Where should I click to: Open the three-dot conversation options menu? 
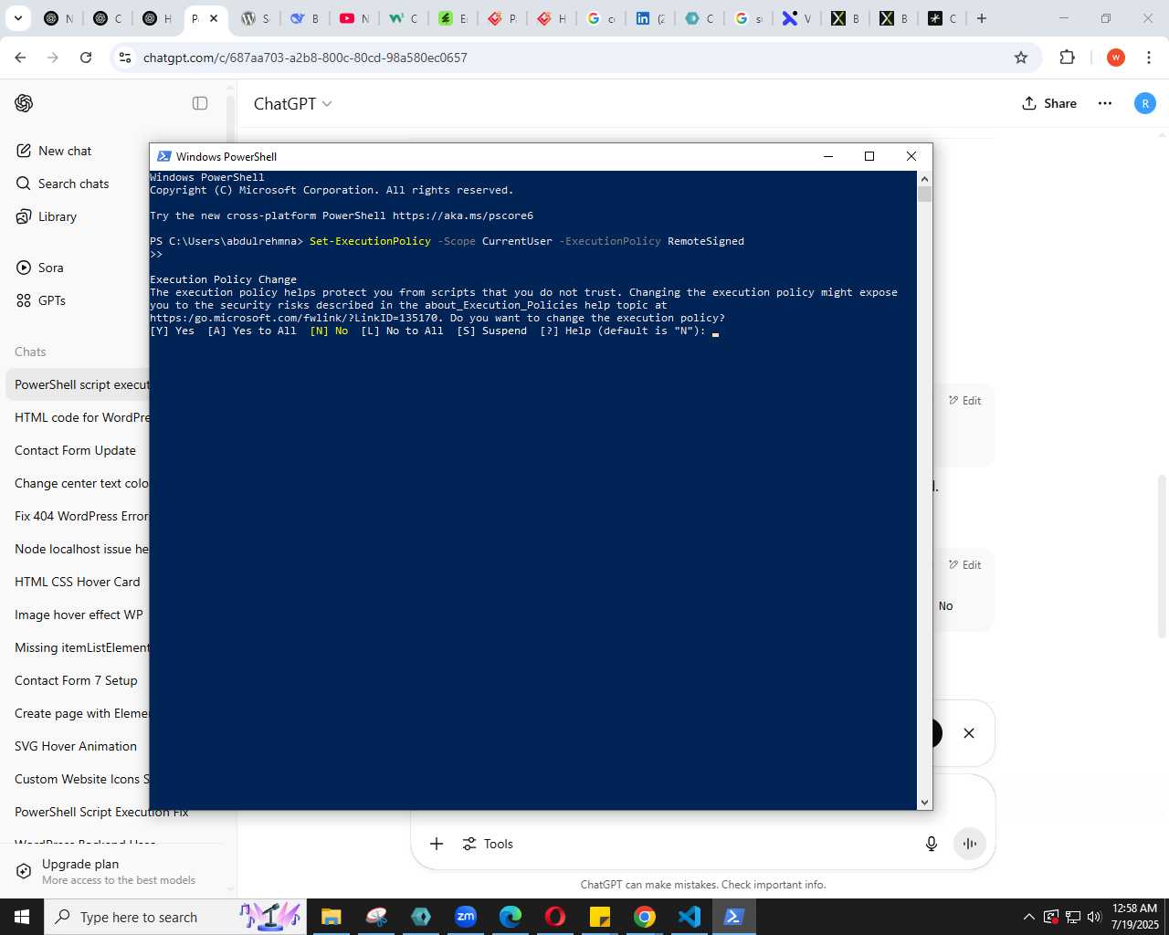tap(1105, 103)
